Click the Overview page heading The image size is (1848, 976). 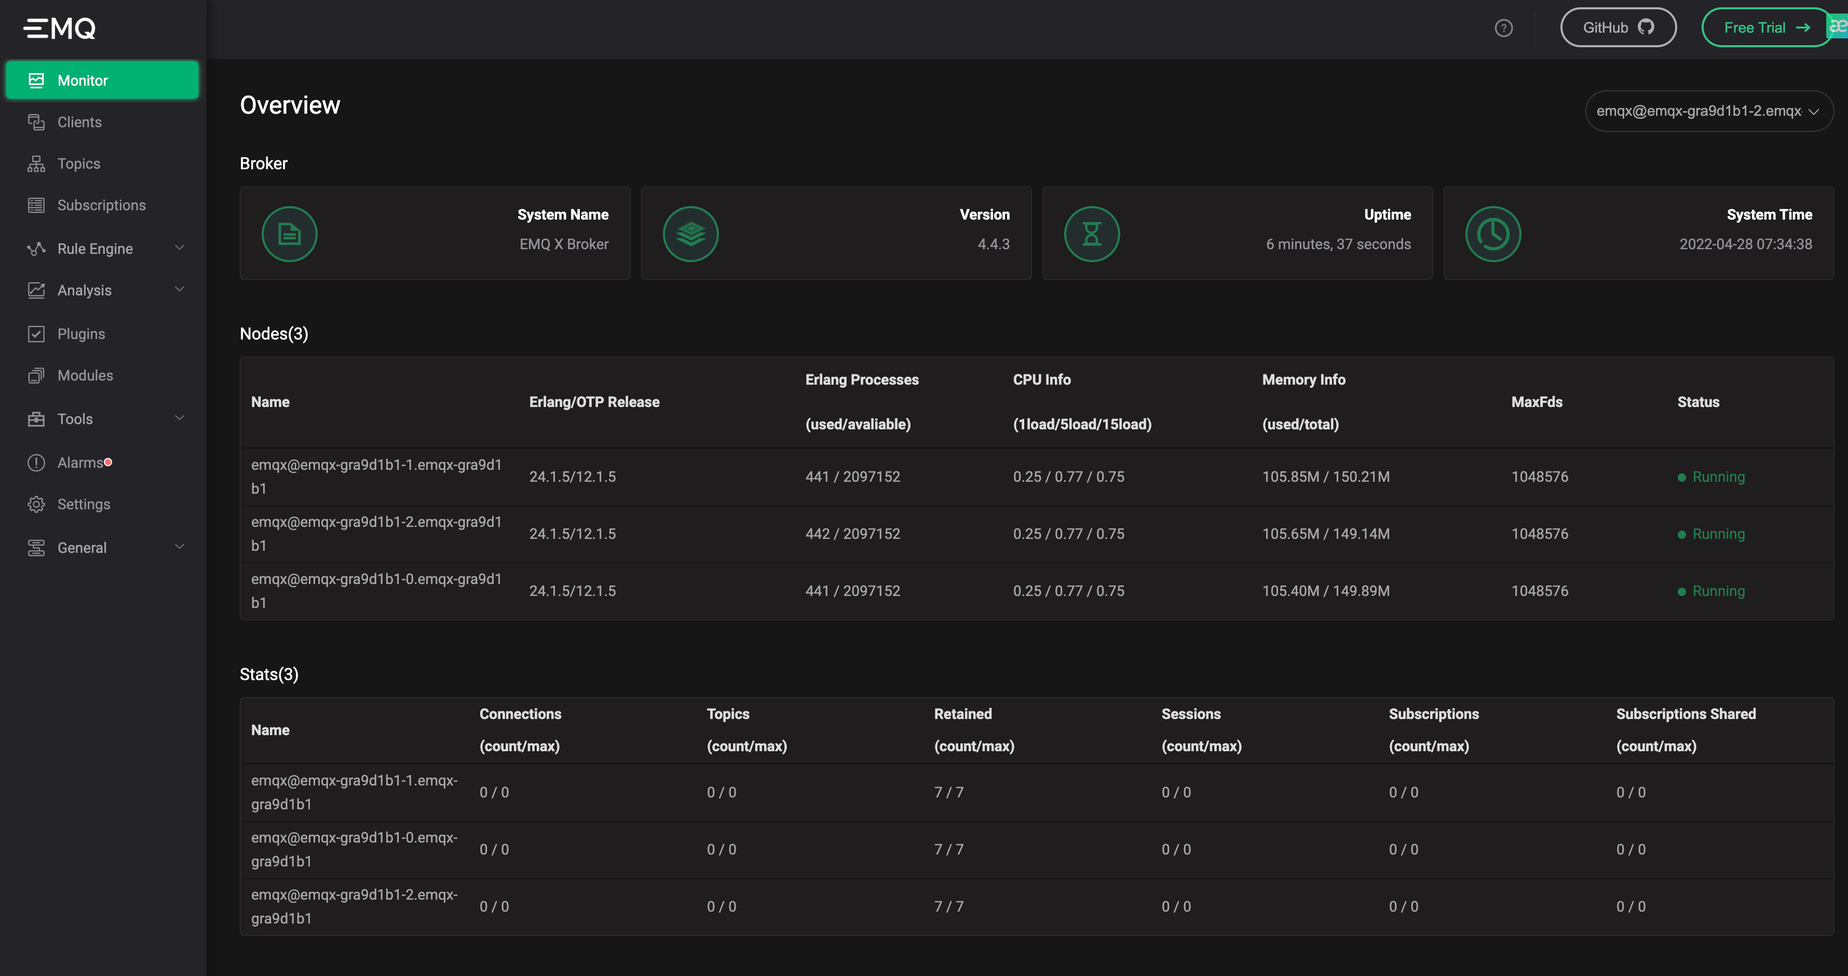290,105
